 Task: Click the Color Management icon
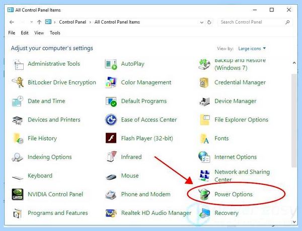111,82
